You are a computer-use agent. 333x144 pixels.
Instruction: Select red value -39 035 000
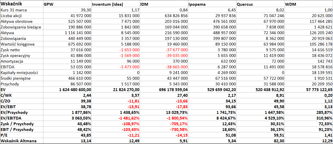click(x=176, y=56)
